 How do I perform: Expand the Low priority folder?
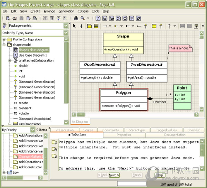[x=4, y=172]
